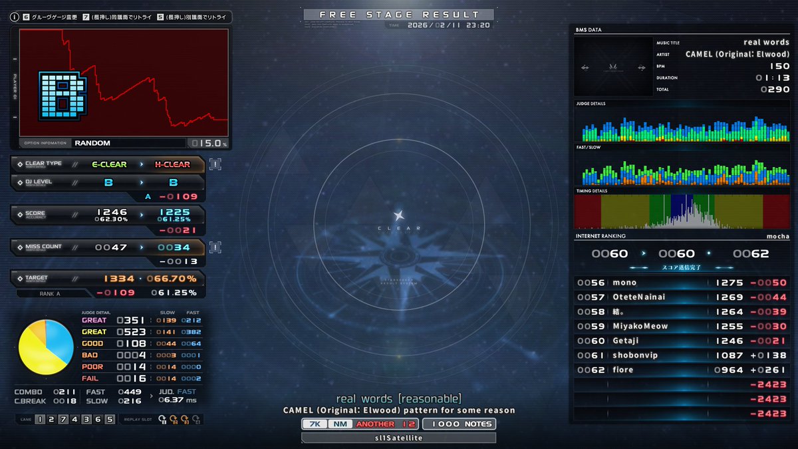Toggle lane 1 in the LANE selector
This screenshot has height=449, width=798.
[x=40, y=419]
